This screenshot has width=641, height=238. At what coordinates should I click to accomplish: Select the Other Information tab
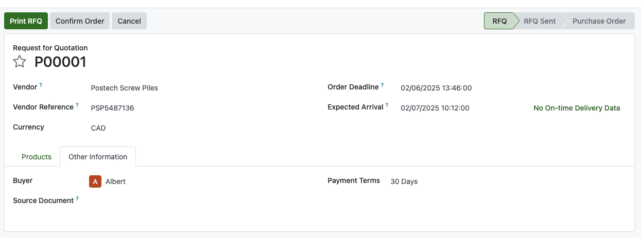[x=98, y=157]
